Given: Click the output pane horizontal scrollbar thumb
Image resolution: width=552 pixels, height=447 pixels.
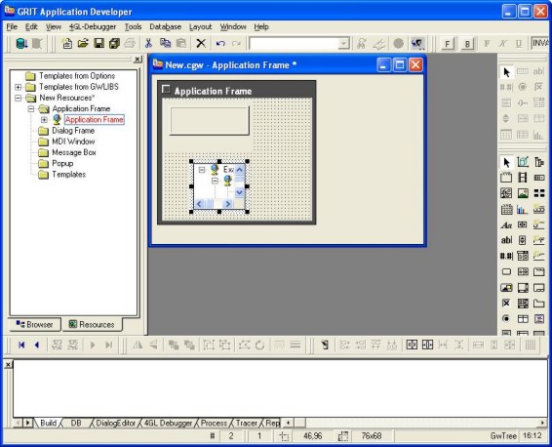Looking at the screenshot, I should [300, 423].
